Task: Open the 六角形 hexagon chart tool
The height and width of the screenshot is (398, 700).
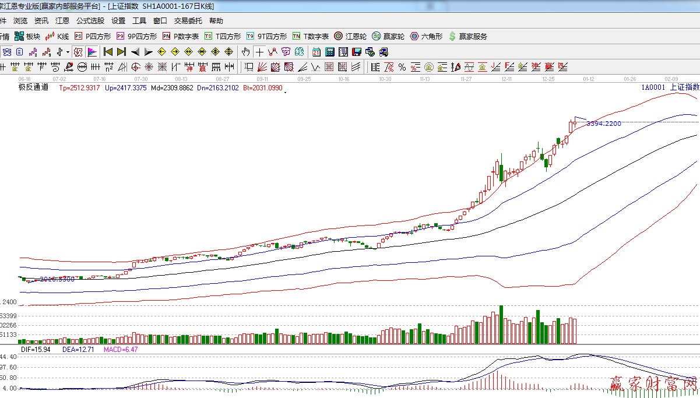Action: click(426, 36)
